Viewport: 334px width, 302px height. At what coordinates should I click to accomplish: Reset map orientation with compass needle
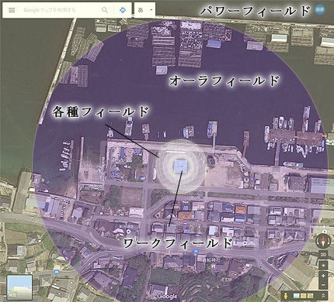click(323, 242)
